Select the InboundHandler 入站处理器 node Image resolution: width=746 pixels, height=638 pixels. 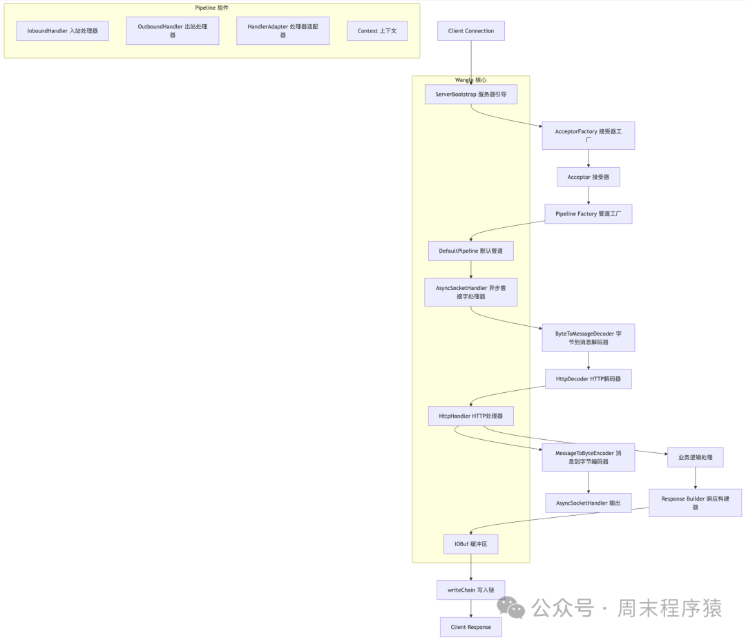[62, 31]
